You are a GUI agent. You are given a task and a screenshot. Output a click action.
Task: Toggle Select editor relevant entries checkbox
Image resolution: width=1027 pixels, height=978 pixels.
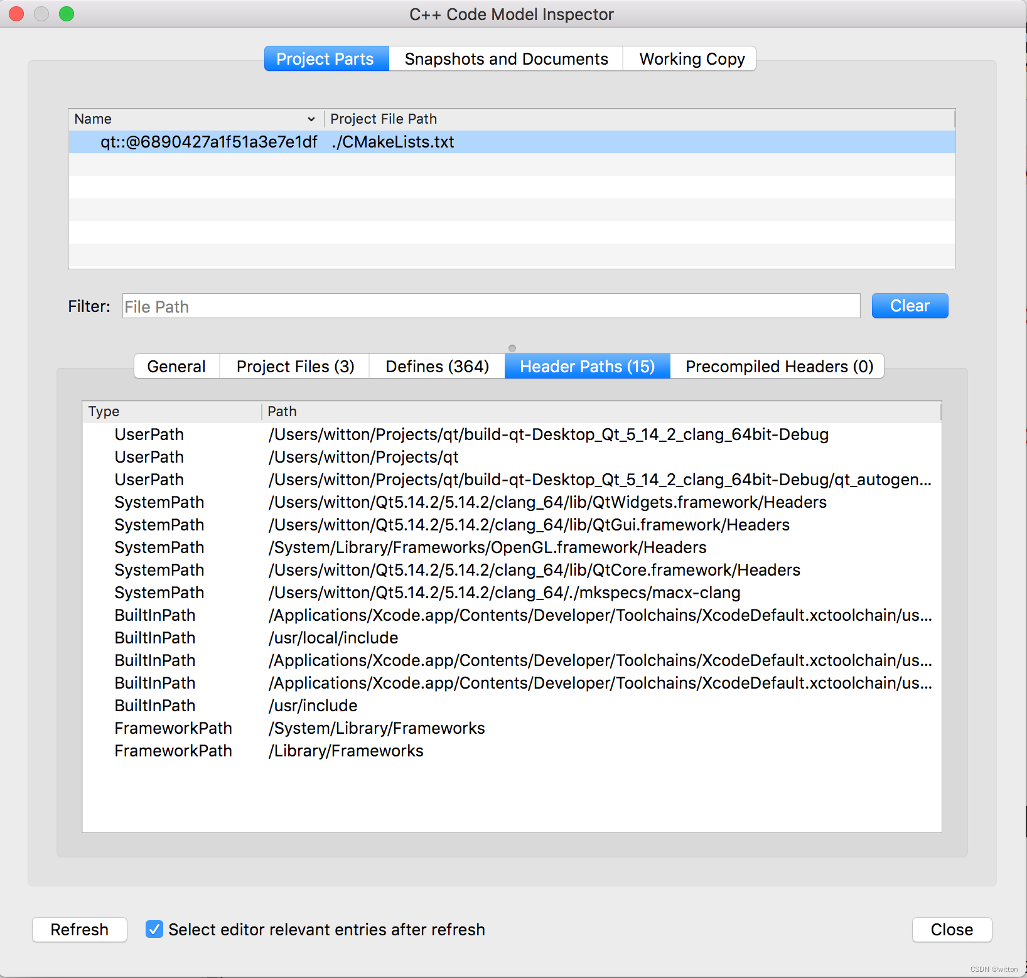[154, 929]
